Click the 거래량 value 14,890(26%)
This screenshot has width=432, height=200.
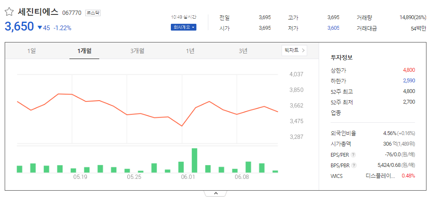pyautogui.click(x=413, y=17)
